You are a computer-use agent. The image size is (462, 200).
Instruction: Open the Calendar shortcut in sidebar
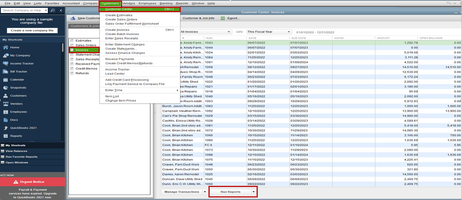[x=17, y=79]
